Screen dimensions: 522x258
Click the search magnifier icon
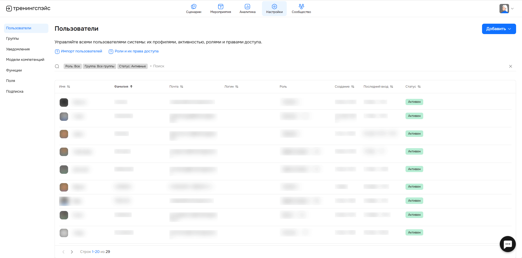pos(57,66)
